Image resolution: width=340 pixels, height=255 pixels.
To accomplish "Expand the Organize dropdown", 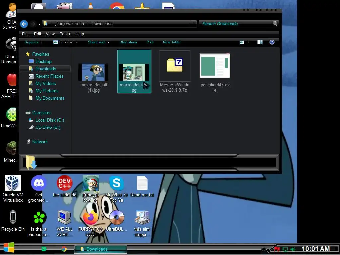I will coord(34,42).
